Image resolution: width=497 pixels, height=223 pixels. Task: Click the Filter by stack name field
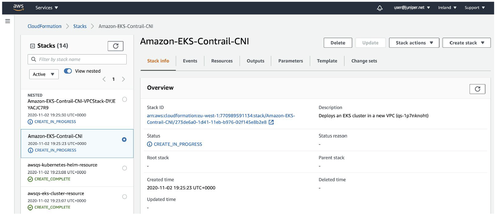tap(77, 59)
